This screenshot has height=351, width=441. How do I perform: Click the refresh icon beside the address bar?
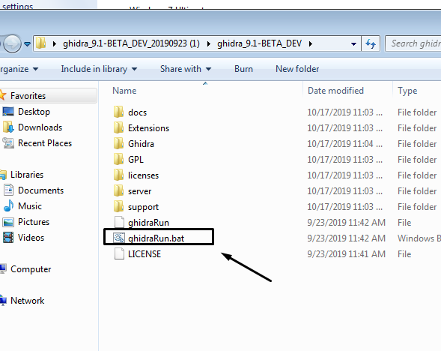coord(371,43)
